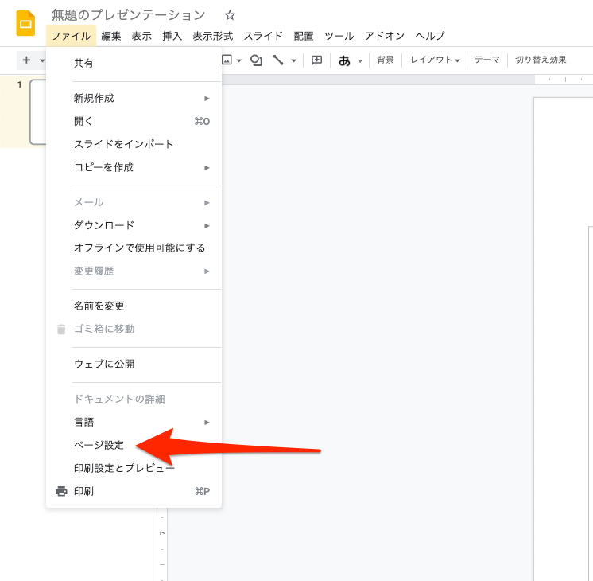Screen dimensions: 593x581
Task: Open the ツール menu
Action: pyautogui.click(x=339, y=36)
